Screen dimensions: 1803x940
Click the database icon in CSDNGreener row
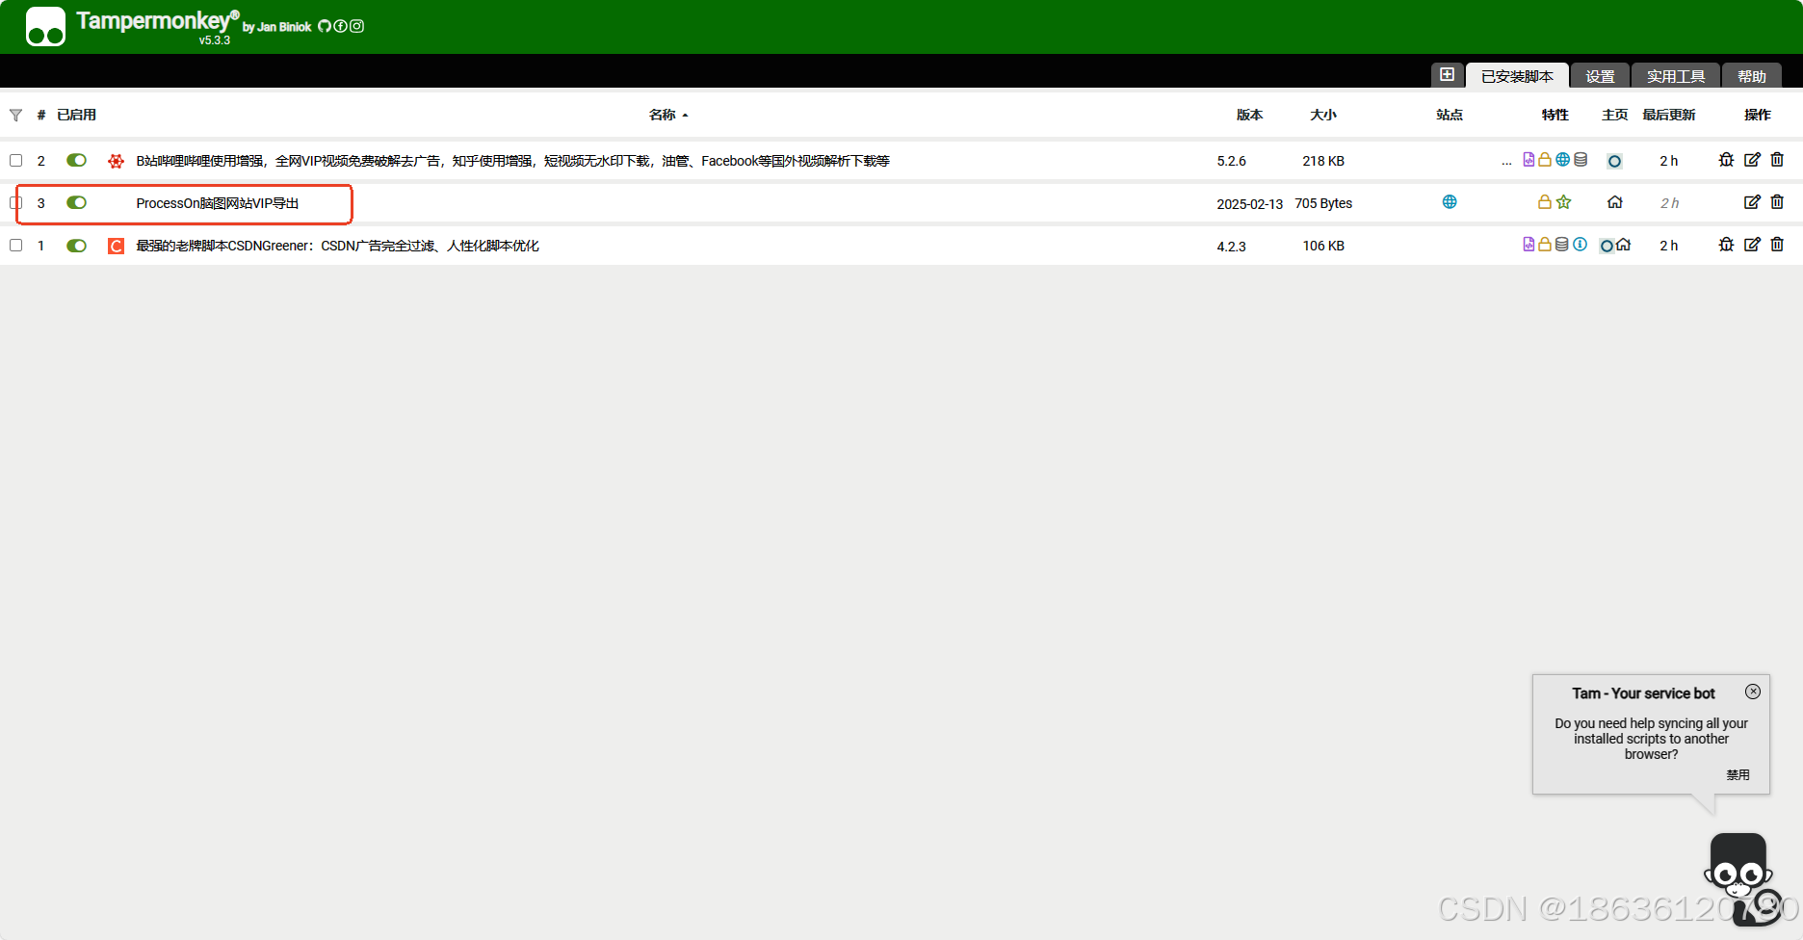(x=1562, y=245)
